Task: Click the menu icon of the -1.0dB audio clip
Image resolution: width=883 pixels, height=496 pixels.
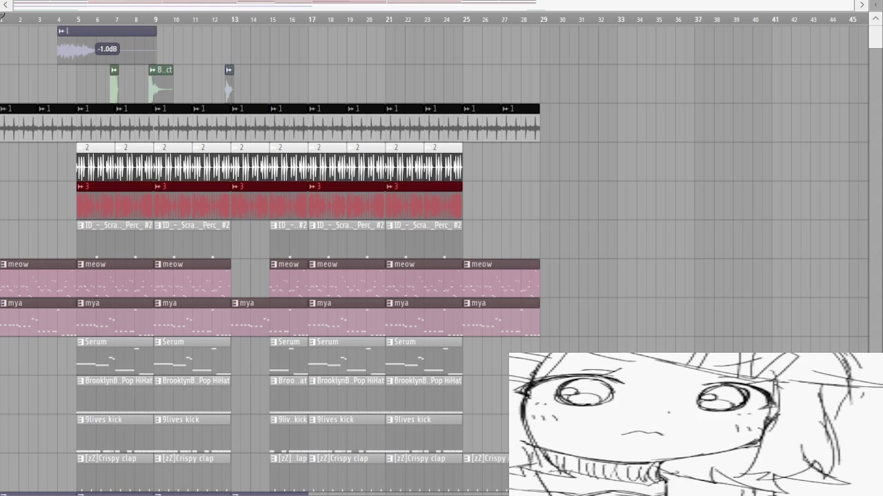Action: click(x=62, y=31)
